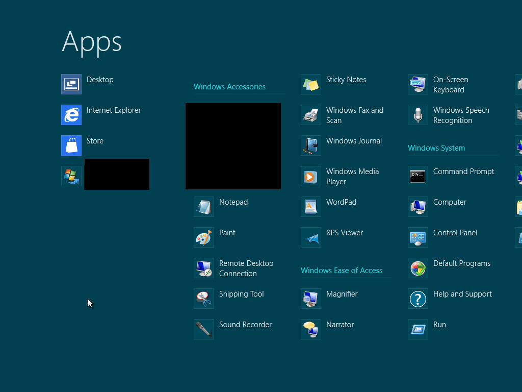Viewport: 522px width, 392px height.
Task: Click the "Run" label
Action: click(x=439, y=325)
